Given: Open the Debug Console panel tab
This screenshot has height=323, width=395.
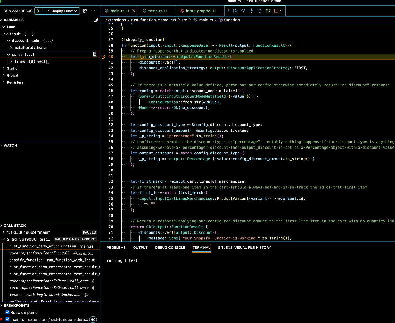Looking at the screenshot, I should (x=170, y=248).
